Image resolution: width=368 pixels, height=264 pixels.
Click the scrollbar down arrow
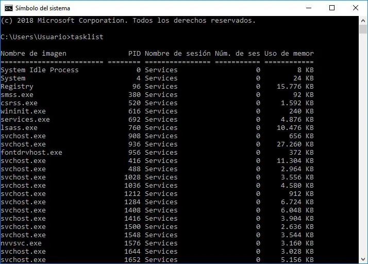pyautogui.click(x=363, y=259)
